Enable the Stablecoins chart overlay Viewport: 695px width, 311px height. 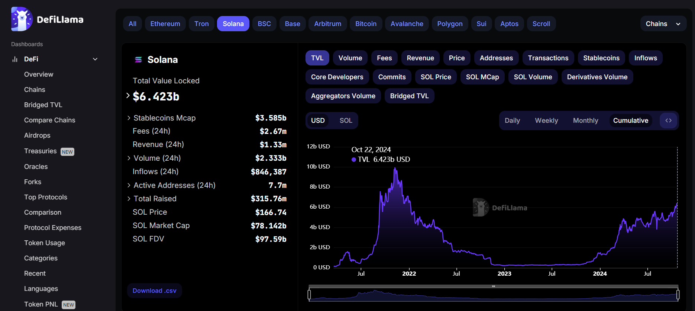601,58
